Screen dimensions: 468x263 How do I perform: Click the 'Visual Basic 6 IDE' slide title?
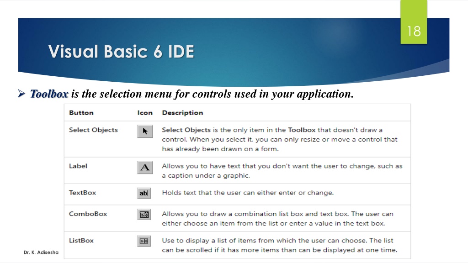pyautogui.click(x=121, y=51)
